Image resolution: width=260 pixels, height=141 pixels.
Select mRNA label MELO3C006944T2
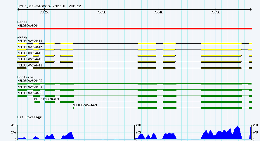(x=30, y=53)
